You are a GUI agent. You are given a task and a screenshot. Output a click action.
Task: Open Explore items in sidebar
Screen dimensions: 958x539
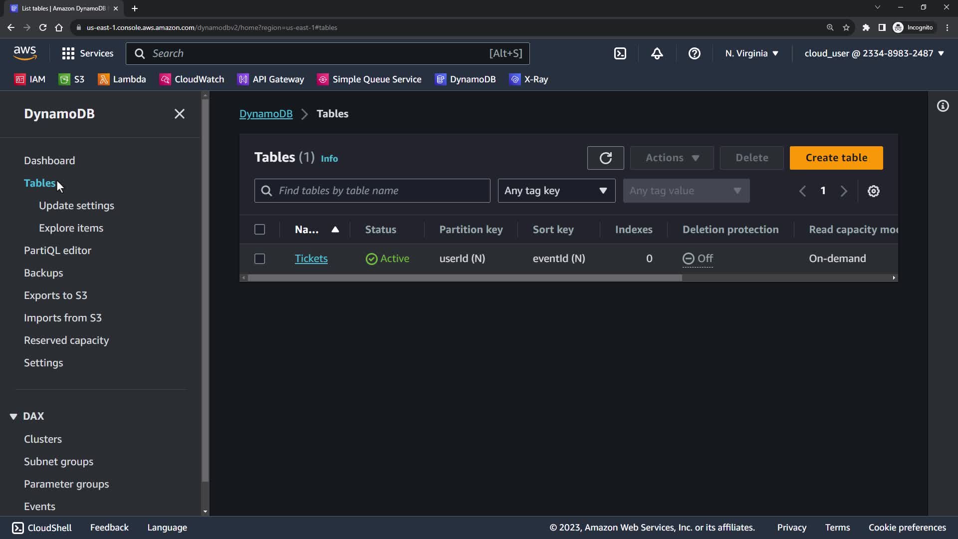(x=71, y=228)
